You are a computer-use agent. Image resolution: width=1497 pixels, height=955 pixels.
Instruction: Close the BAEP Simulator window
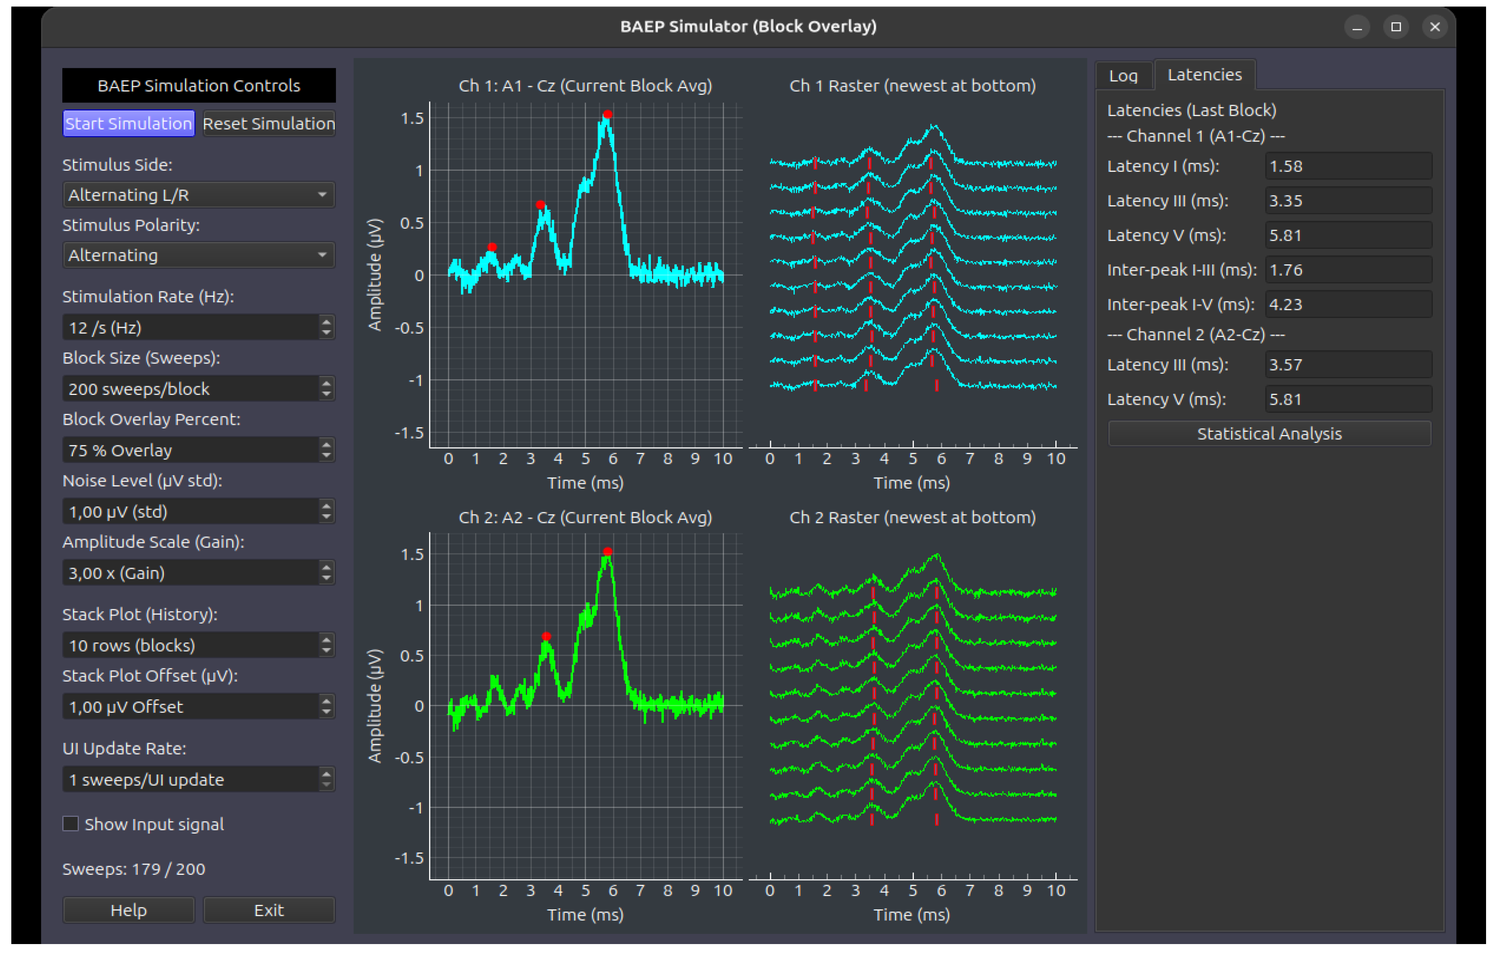click(1435, 27)
